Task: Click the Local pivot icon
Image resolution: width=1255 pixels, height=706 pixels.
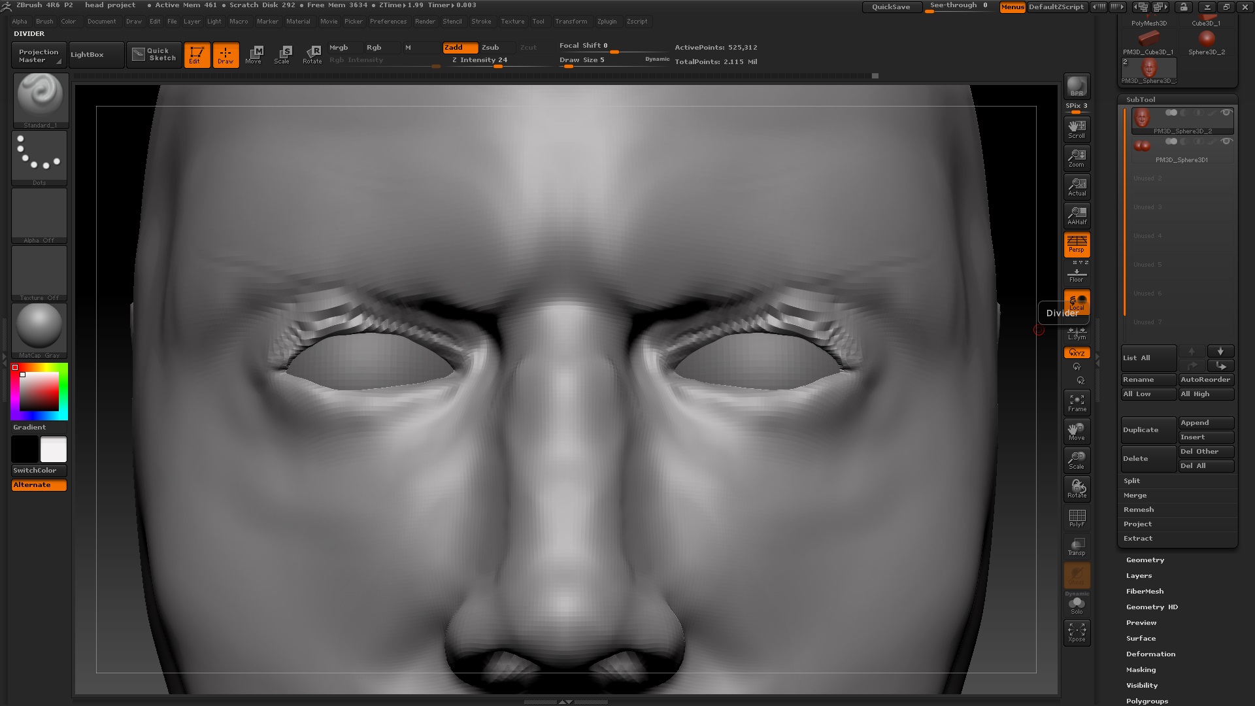Action: coord(1077,302)
